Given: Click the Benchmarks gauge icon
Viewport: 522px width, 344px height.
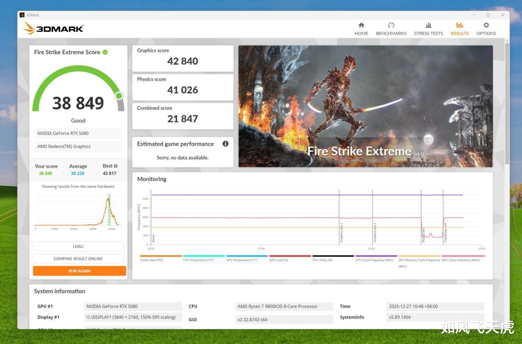Looking at the screenshot, I should pos(391,25).
